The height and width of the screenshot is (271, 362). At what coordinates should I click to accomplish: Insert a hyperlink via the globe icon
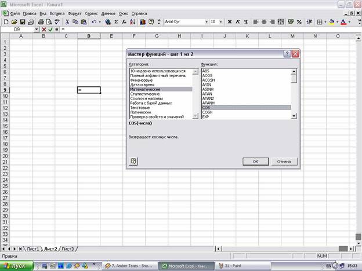(x=108, y=22)
